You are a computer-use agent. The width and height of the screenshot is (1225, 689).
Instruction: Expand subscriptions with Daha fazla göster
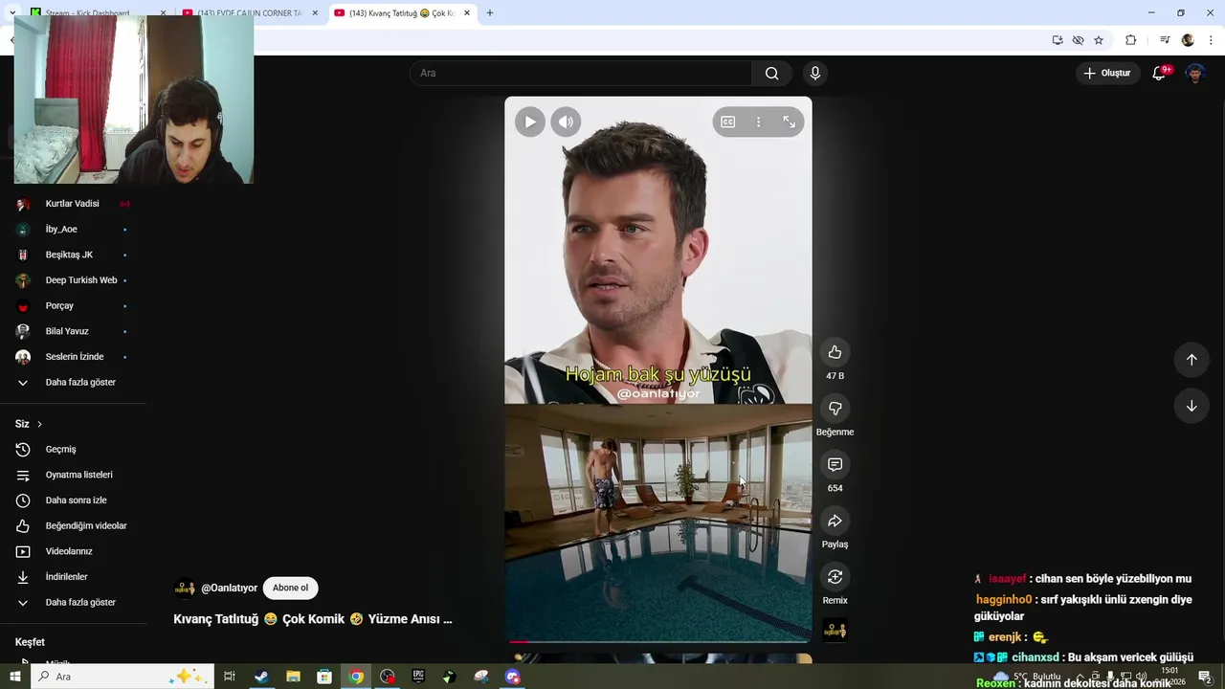pyautogui.click(x=73, y=382)
